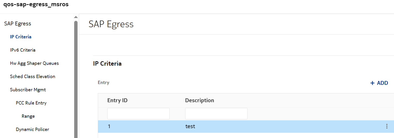Focus the Description filter field
This screenshot has width=394, height=138.
[x=216, y=114]
